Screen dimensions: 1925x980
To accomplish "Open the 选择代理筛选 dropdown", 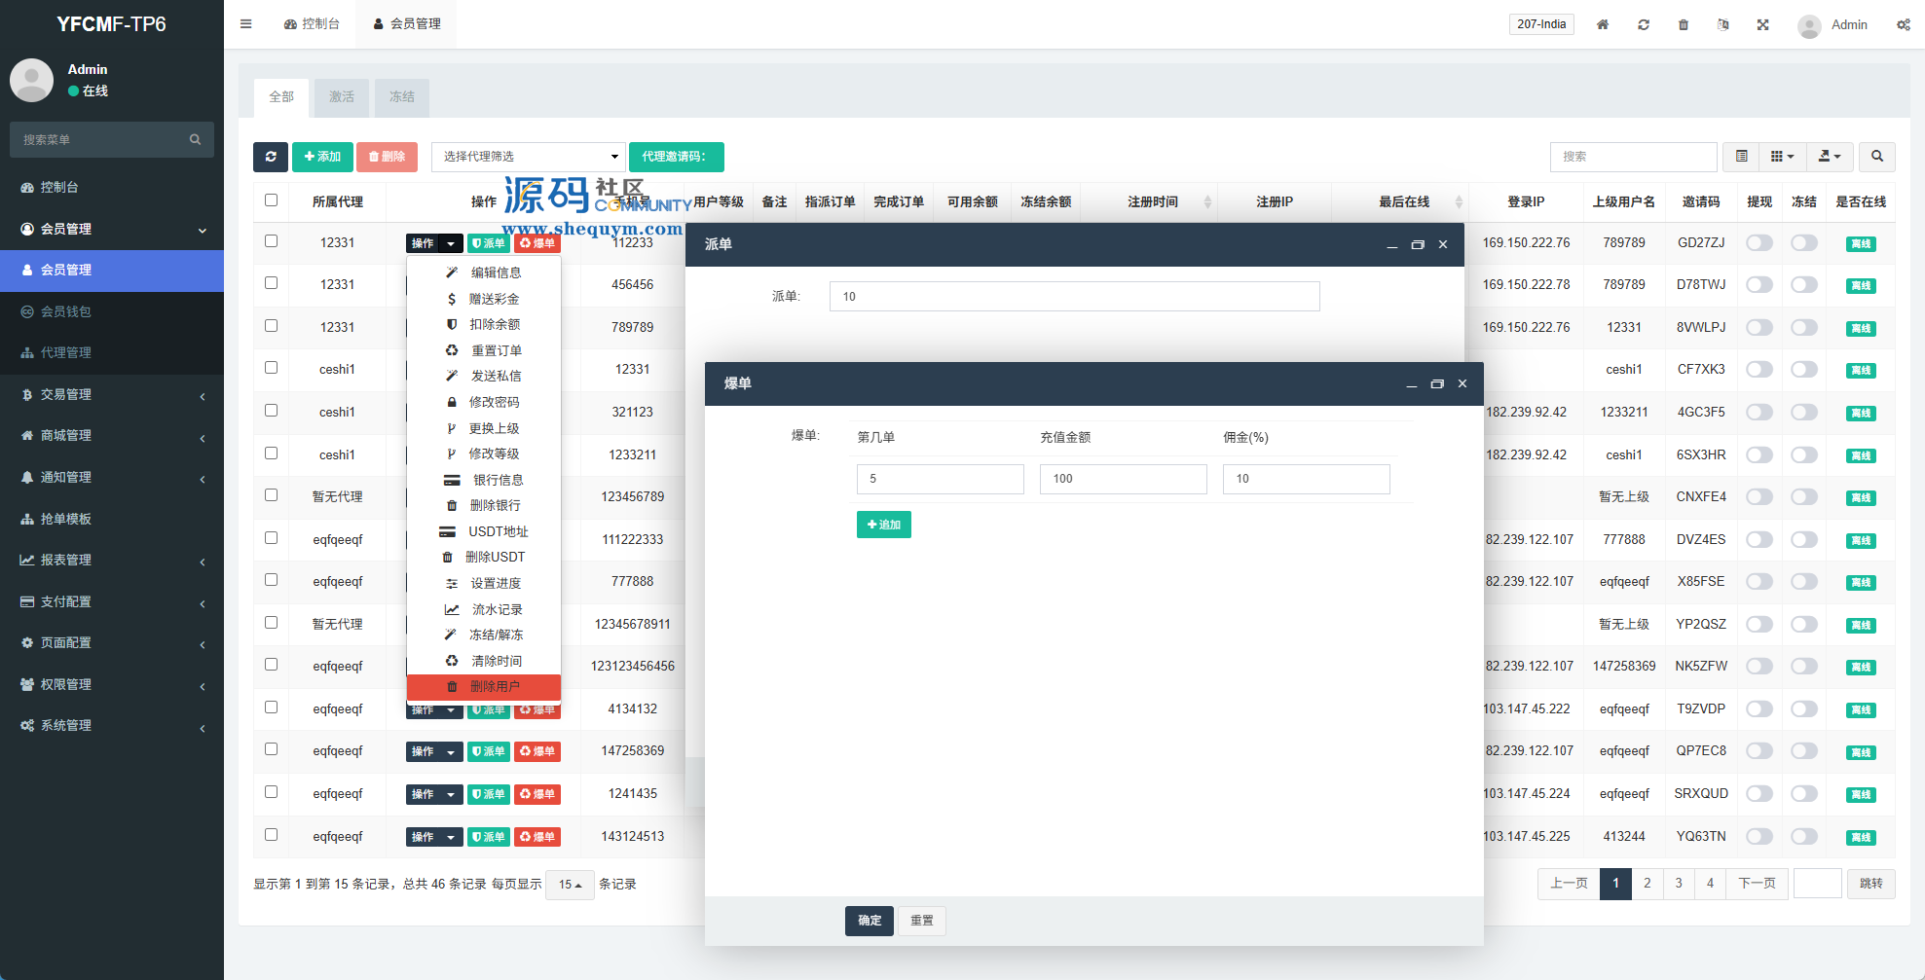I will [x=528, y=157].
